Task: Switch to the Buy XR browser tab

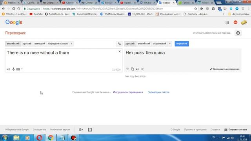Action: pos(108,3)
